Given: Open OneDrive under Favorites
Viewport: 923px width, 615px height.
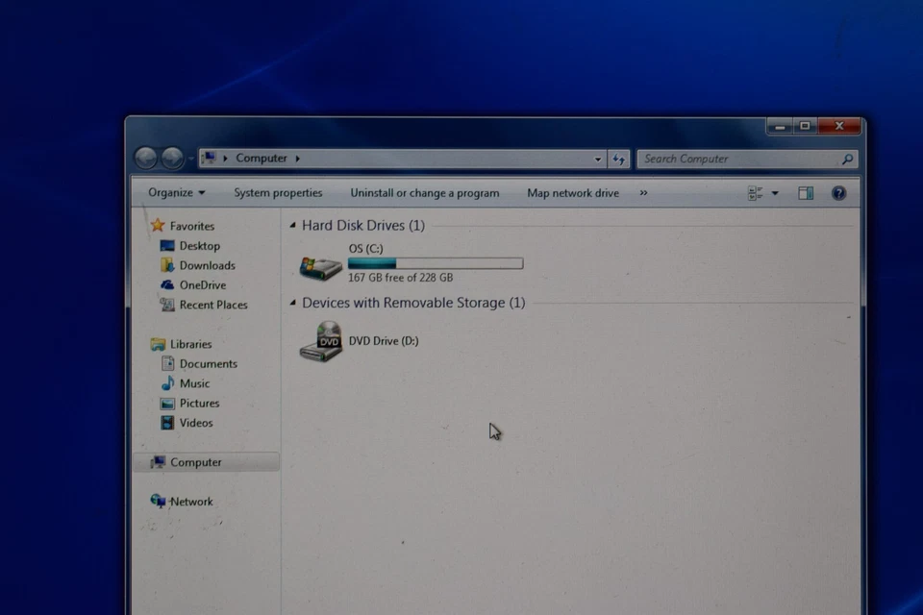Looking at the screenshot, I should [202, 284].
